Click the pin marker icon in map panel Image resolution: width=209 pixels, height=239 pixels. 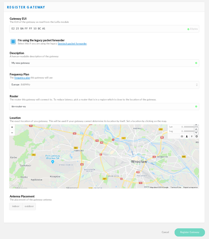point(192,136)
